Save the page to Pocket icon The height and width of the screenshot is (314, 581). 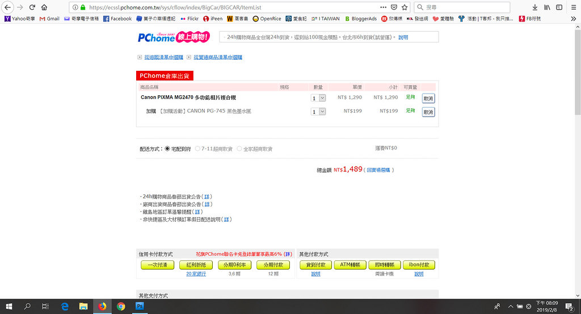click(394, 7)
